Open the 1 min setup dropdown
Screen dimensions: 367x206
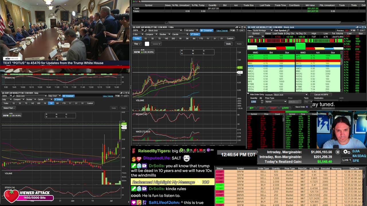[191, 30]
